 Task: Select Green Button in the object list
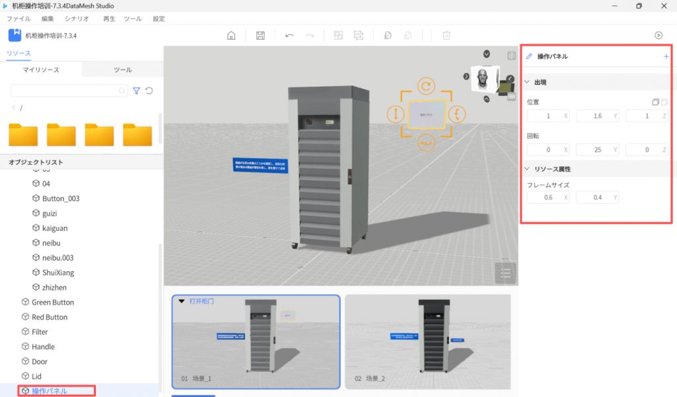point(53,302)
